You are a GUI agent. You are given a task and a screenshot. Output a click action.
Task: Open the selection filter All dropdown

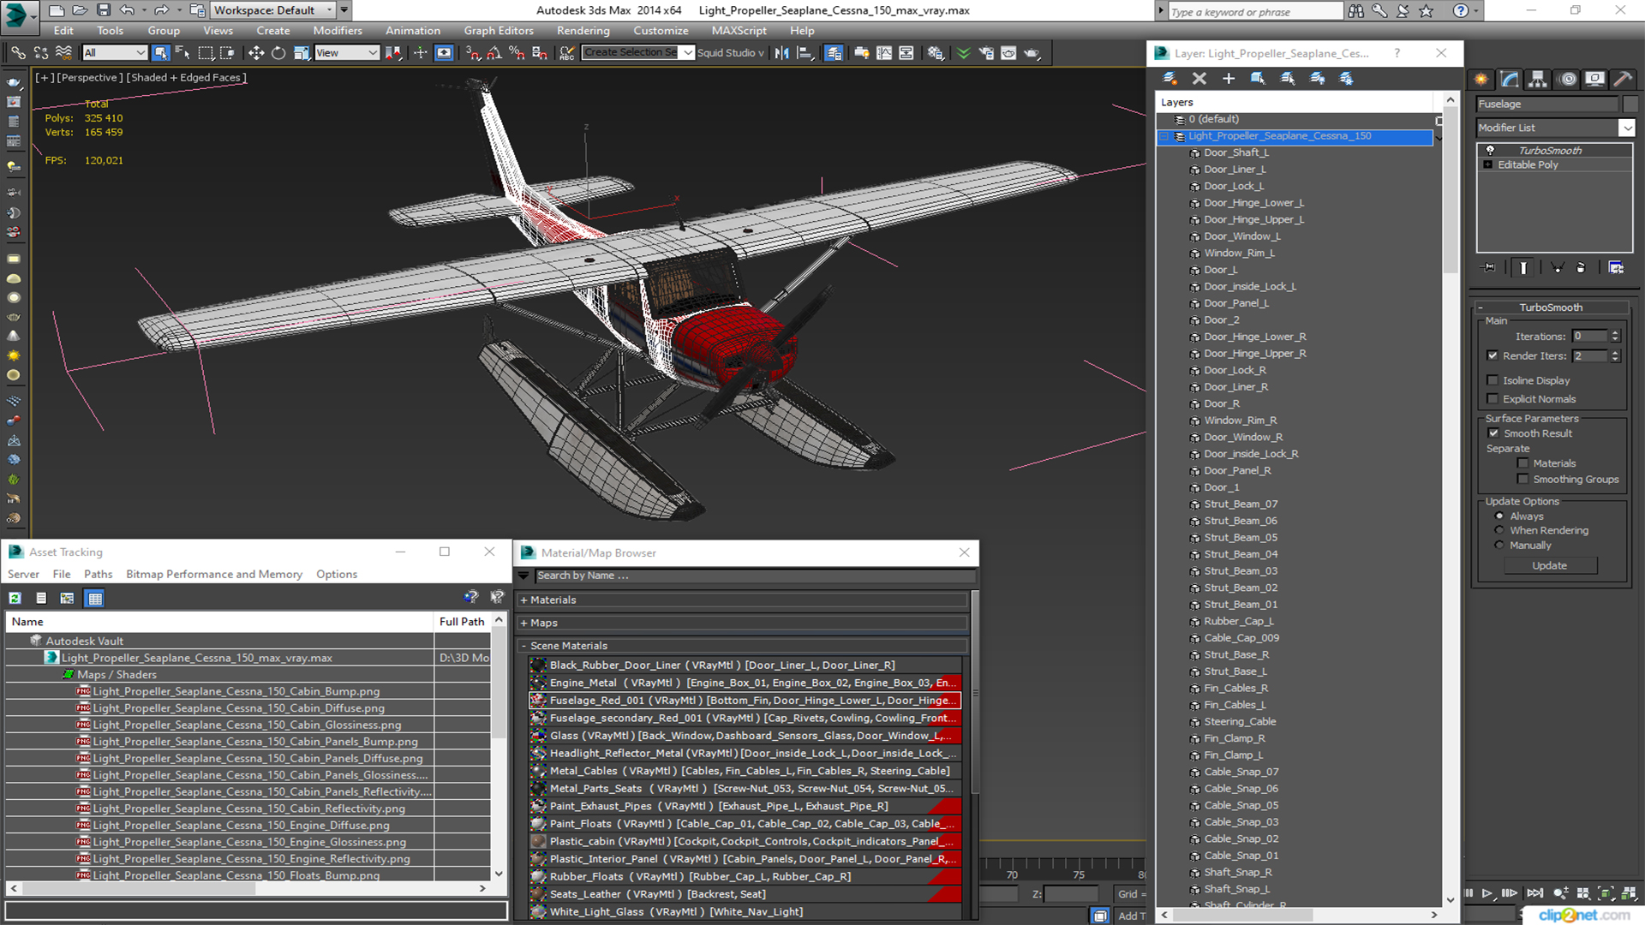pyautogui.click(x=115, y=53)
